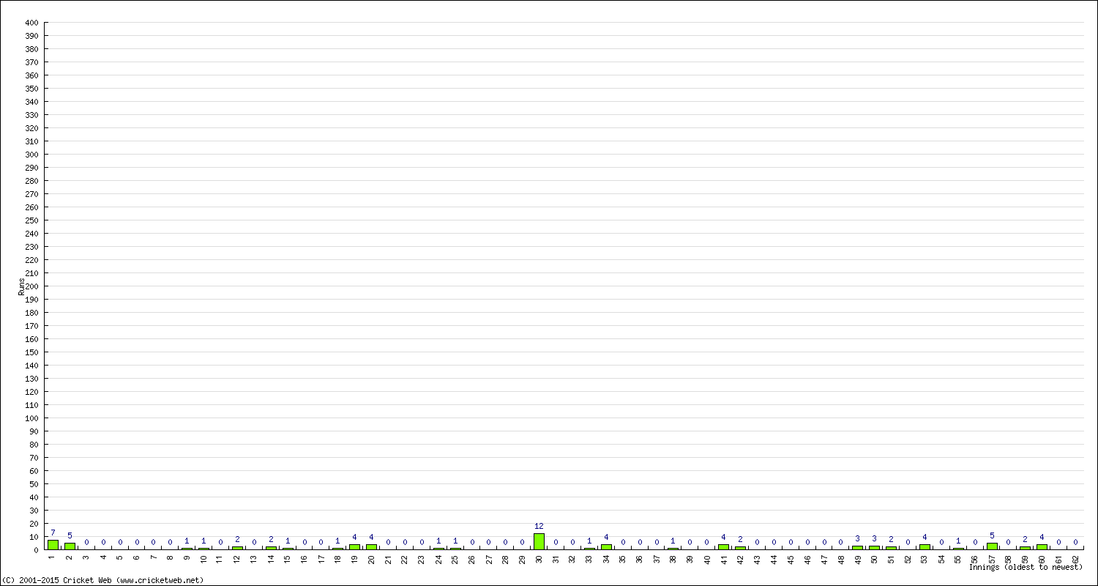Viewport: 1098px width, 586px height.
Task: Click the green bar for innings 41
Action: tap(723, 546)
